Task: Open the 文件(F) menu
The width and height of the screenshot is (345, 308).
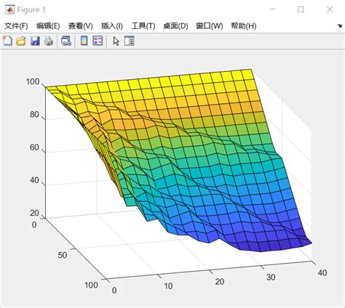Action: 16,26
